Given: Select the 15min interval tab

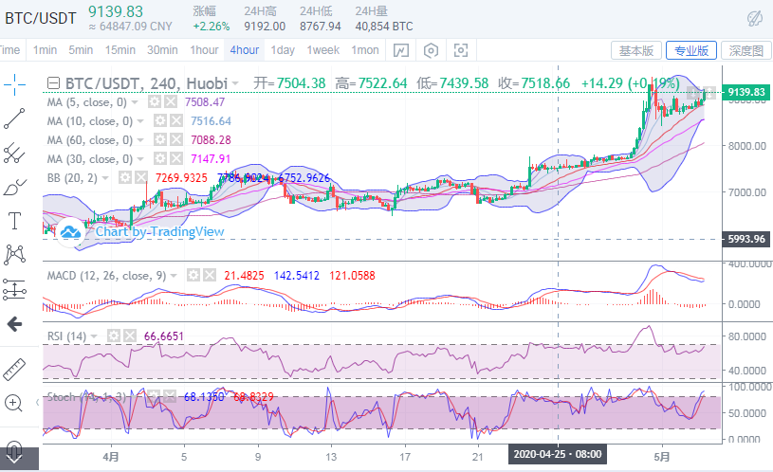Looking at the screenshot, I should [x=120, y=50].
